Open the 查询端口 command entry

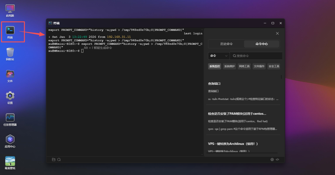[x=214, y=84]
